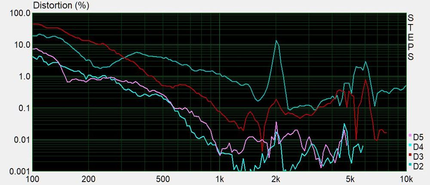This screenshot has height=185, width=430.
Task: Click the 2k frequency axis label
Action: [x=276, y=179]
